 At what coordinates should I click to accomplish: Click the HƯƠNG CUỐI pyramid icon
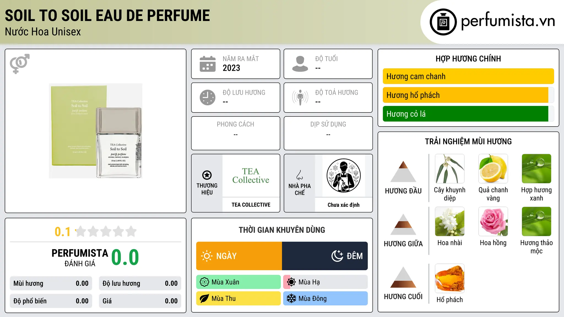403,277
